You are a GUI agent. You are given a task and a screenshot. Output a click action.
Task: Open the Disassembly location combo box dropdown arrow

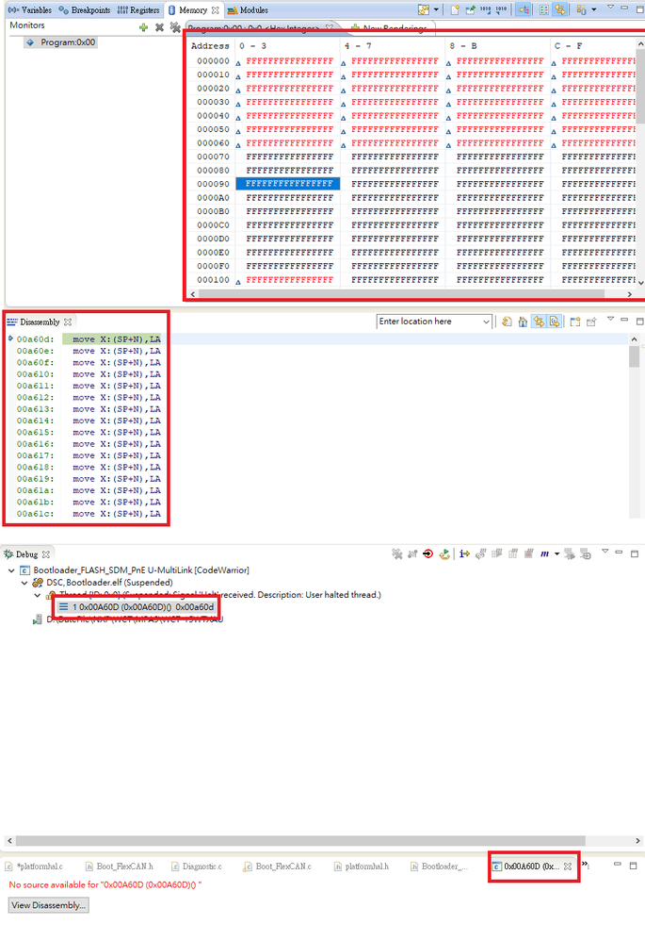[486, 322]
